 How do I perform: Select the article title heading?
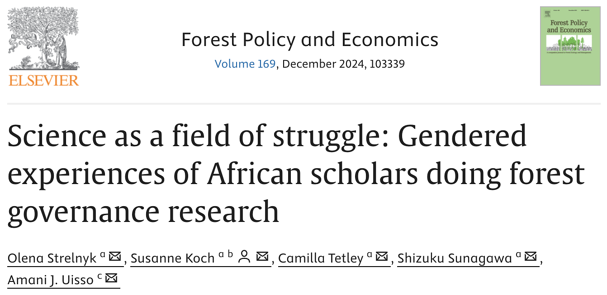(x=296, y=173)
